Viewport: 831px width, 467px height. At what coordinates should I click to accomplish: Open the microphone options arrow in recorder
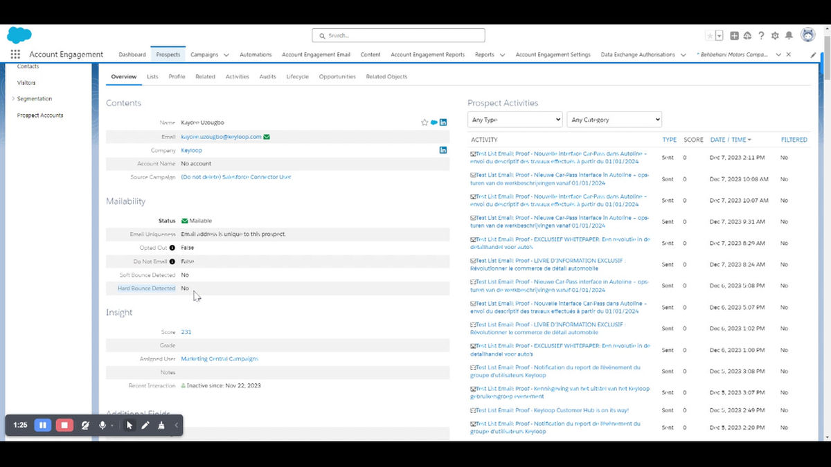(112, 425)
